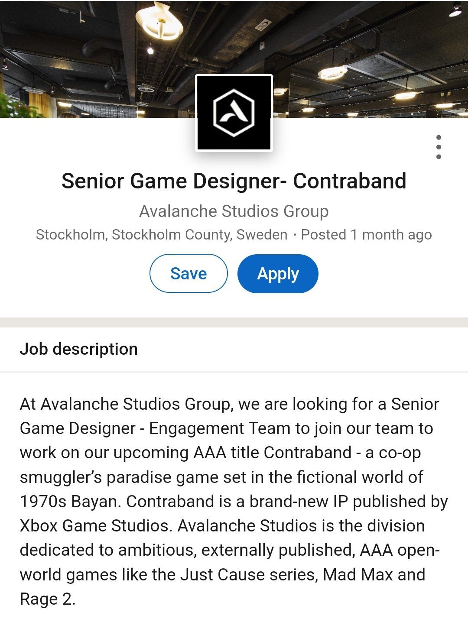
Task: Click "1970s Bayan" in the description text
Action: [x=71, y=502]
